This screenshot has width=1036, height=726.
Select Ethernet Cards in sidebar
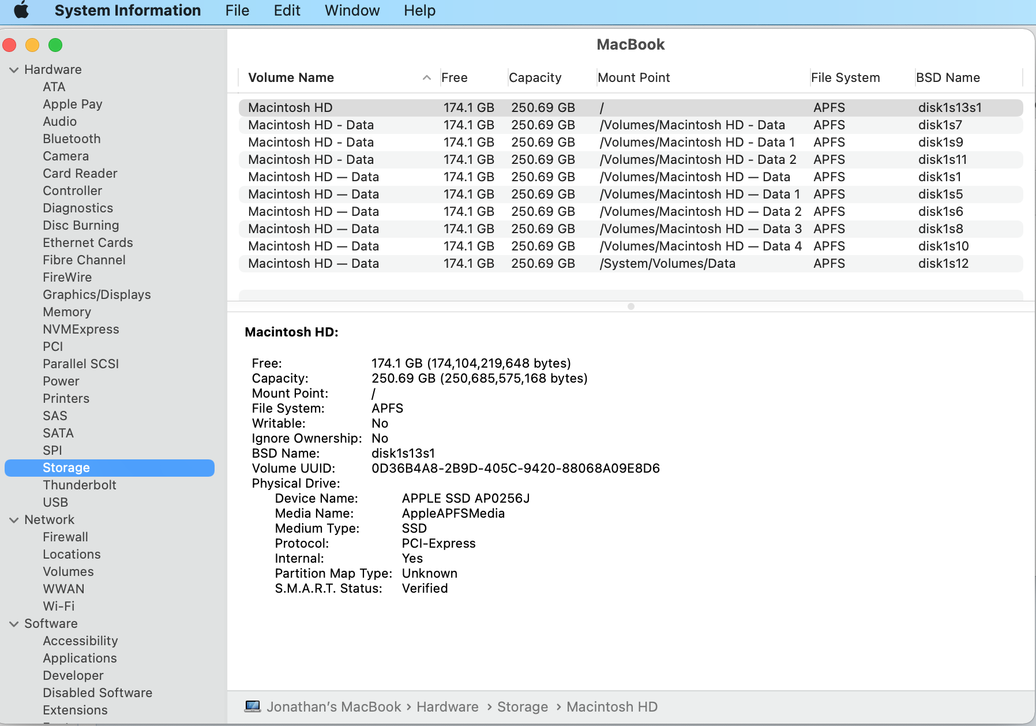pos(88,242)
